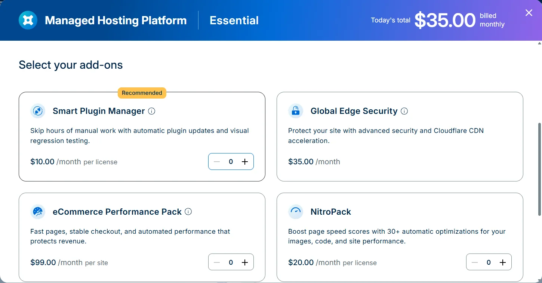Click the Managed Hosting Platform header title
Viewport: 542px width, 283px height.
(x=116, y=20)
